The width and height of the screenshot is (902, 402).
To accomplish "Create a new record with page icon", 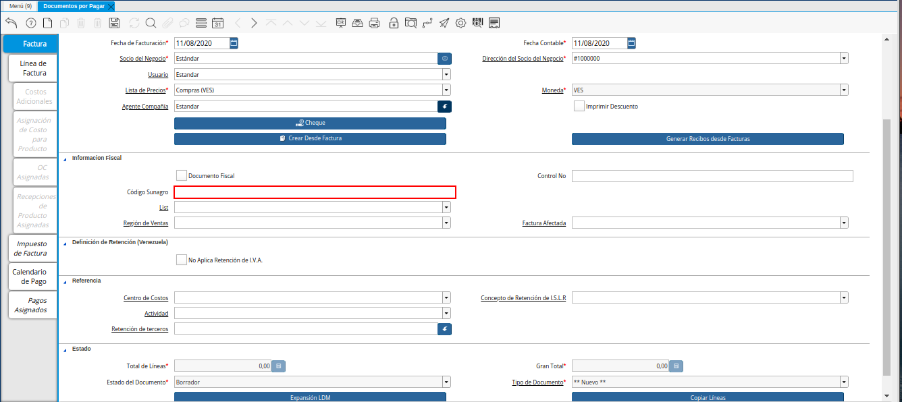I will point(48,23).
